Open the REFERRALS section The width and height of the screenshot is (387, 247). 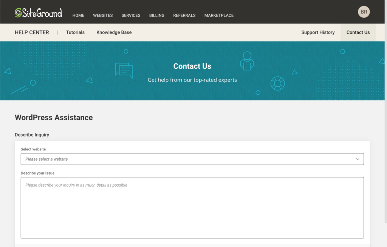[x=184, y=15]
